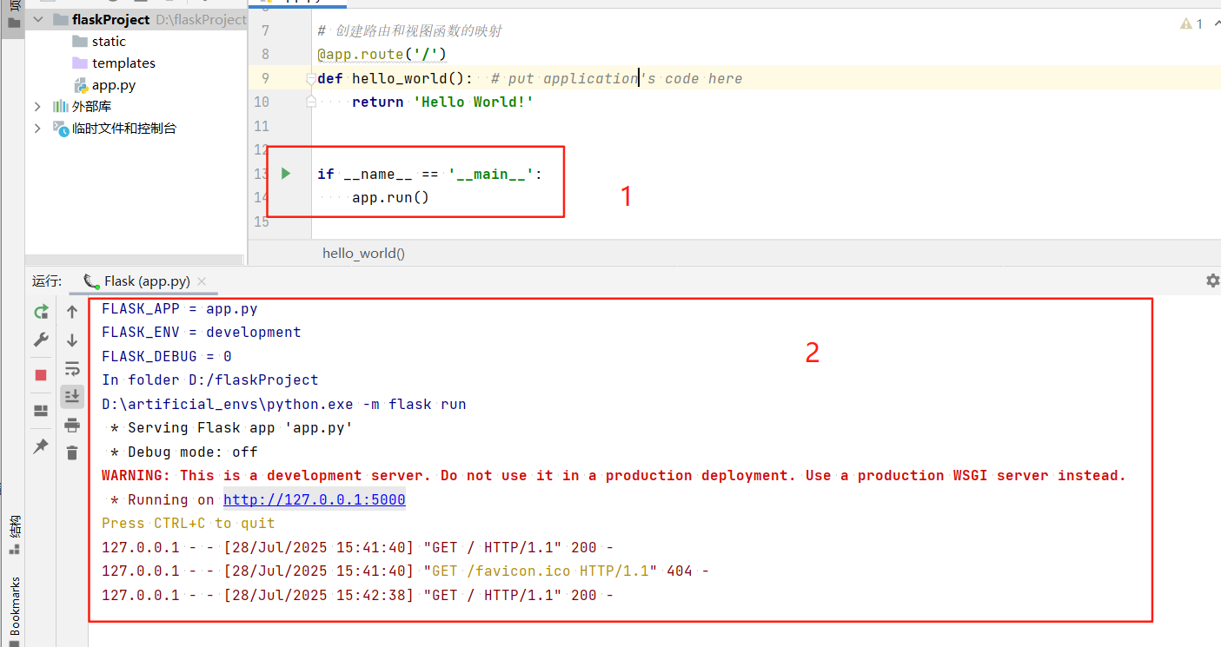1221x647 pixels.
Task: Print the console output with printer icon
Action: (x=72, y=425)
